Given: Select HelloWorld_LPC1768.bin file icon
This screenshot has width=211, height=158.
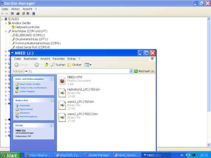Looking at the screenshot, I should [62, 93].
